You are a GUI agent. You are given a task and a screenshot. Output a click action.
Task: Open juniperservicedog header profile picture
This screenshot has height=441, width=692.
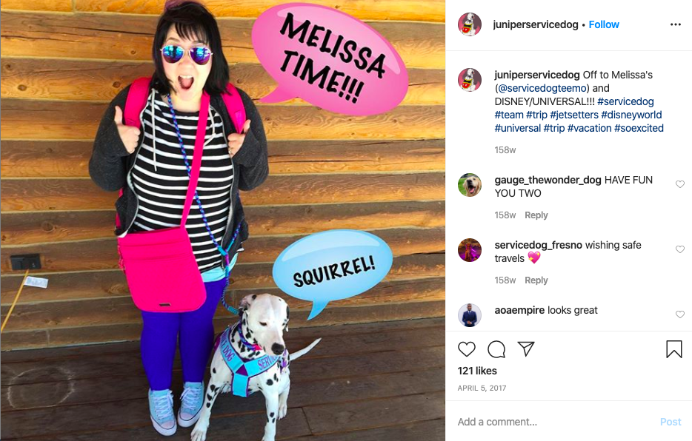[x=470, y=24]
